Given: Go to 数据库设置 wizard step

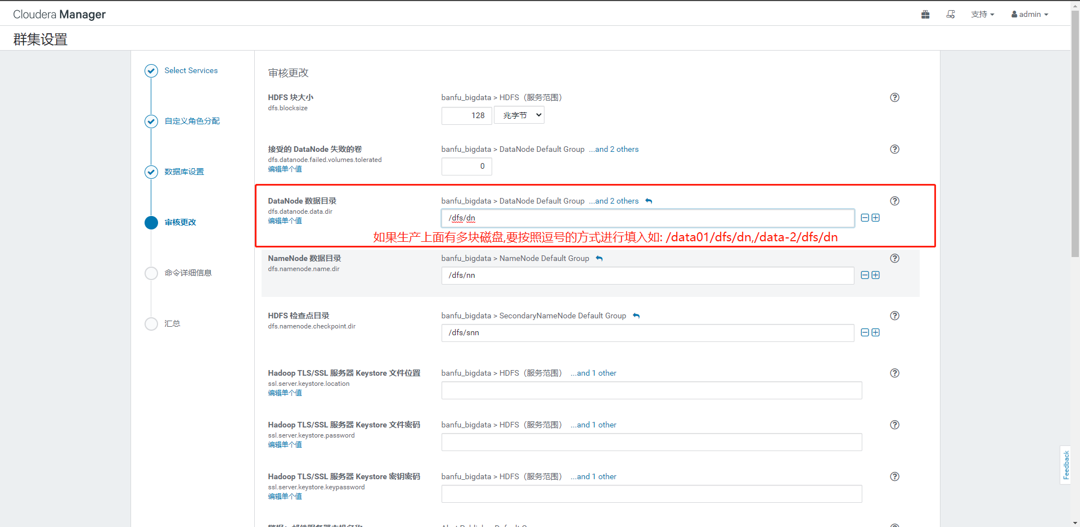Looking at the screenshot, I should 184,172.
